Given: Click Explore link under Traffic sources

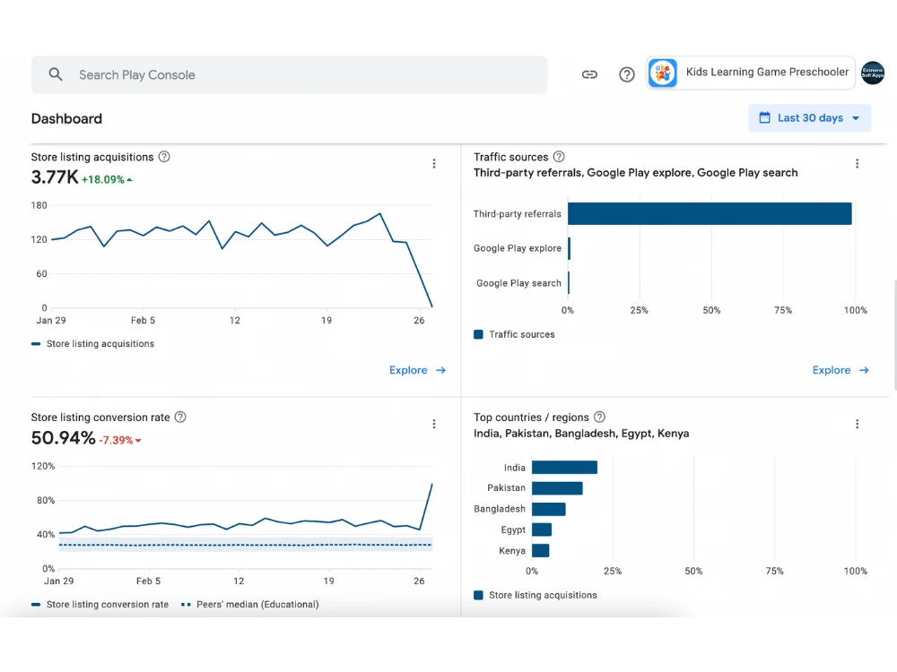Looking at the screenshot, I should [840, 370].
